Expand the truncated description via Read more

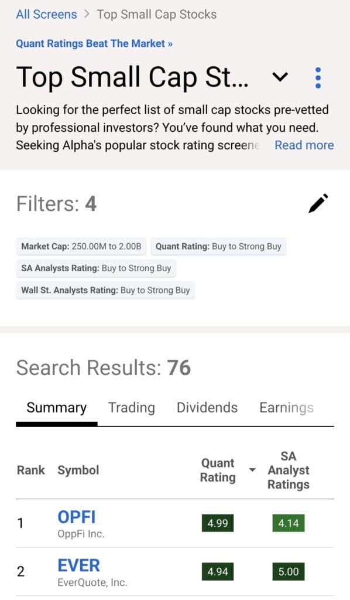pyautogui.click(x=304, y=145)
